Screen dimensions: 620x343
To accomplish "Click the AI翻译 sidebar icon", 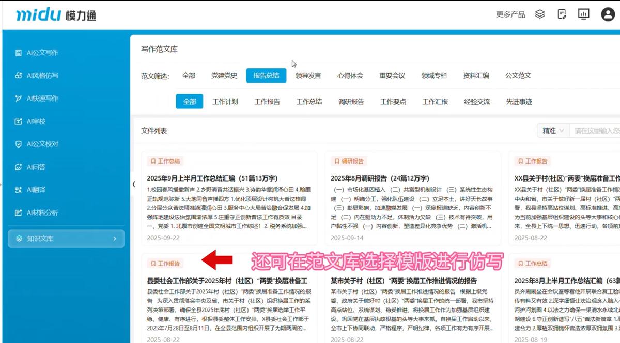I will point(19,190).
